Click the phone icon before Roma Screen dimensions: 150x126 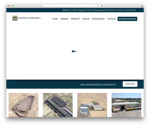click(63, 10)
